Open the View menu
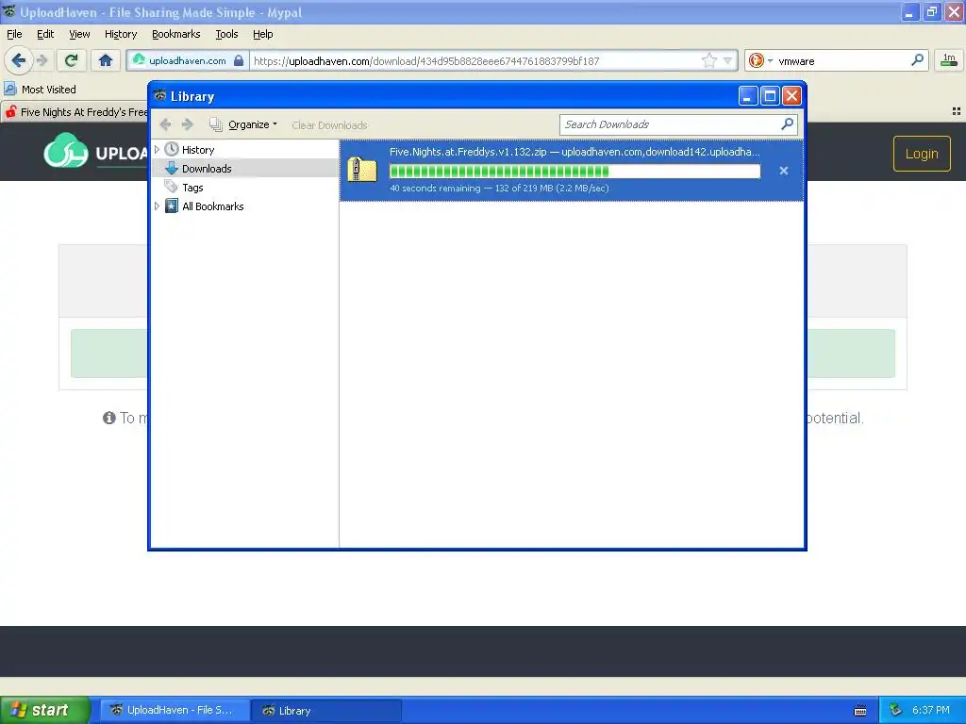966x724 pixels. click(x=79, y=34)
